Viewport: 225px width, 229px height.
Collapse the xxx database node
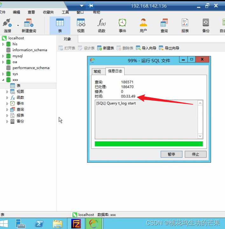(x=3, y=80)
